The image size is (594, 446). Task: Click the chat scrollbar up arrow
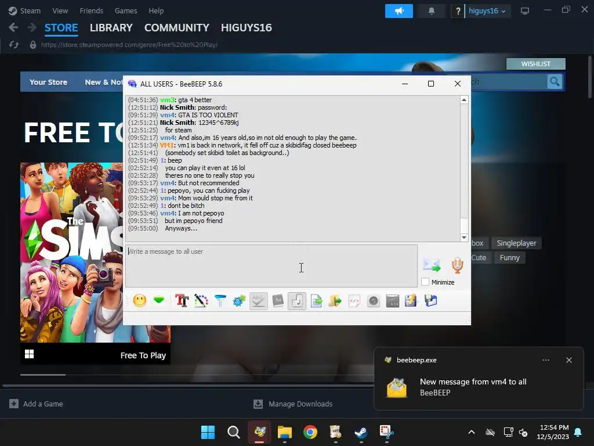point(464,100)
